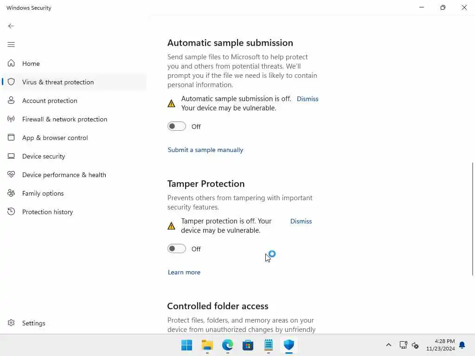The height and width of the screenshot is (356, 475).
Task: Dismiss the Automatic sample submission warning
Action: pyautogui.click(x=307, y=99)
